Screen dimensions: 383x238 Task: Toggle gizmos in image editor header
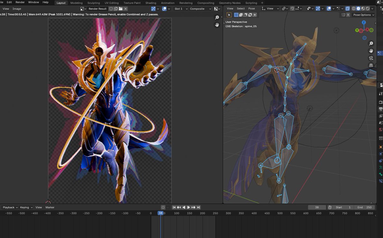point(153,9)
